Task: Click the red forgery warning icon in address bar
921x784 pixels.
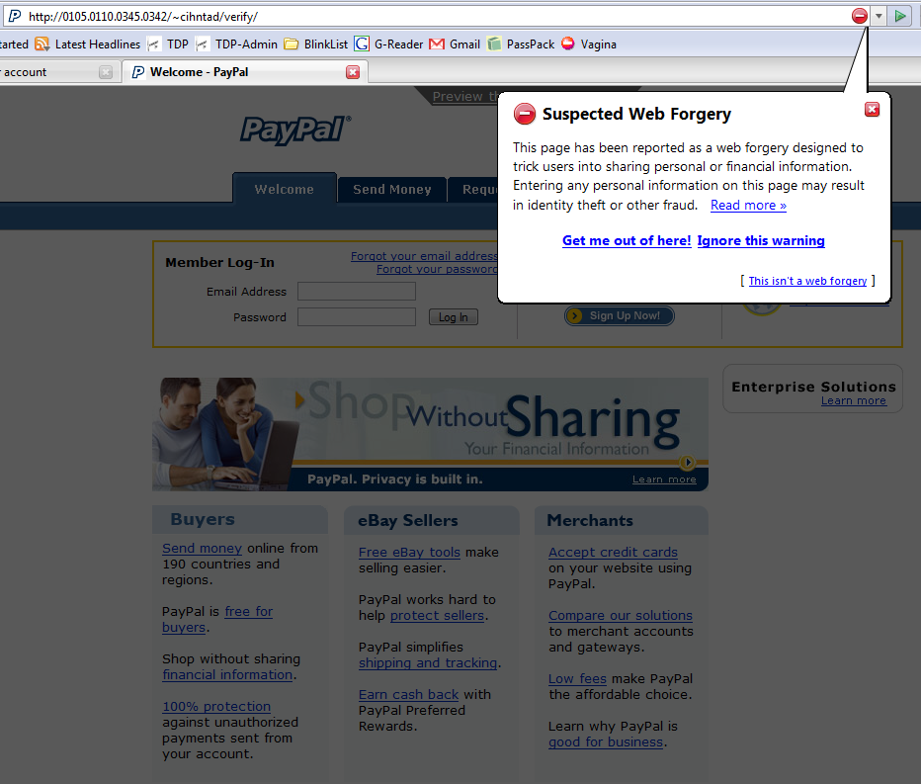Action: tap(860, 16)
